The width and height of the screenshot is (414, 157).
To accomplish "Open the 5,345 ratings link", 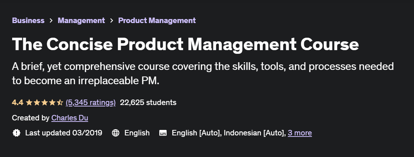I will [91, 102].
